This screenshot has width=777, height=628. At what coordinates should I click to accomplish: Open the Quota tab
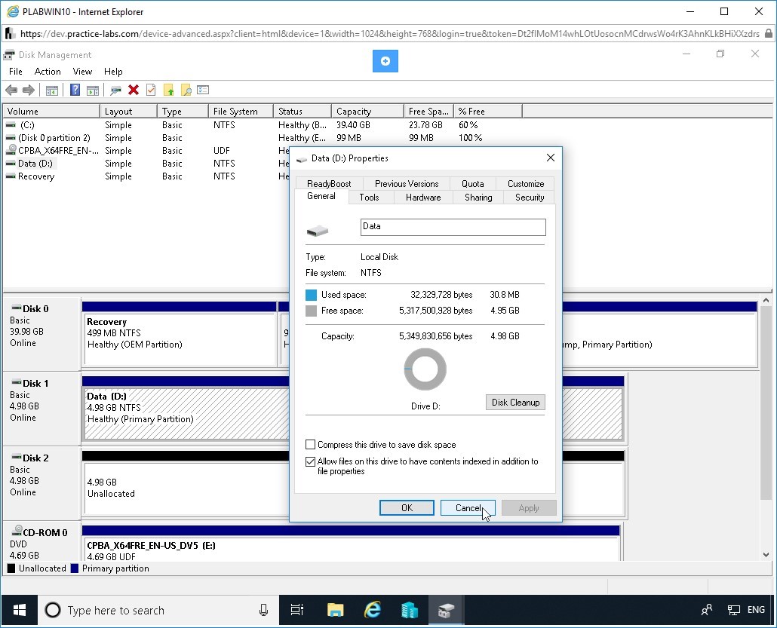[473, 184]
